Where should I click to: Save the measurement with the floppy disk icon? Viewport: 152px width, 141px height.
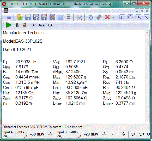[x=28, y=17]
